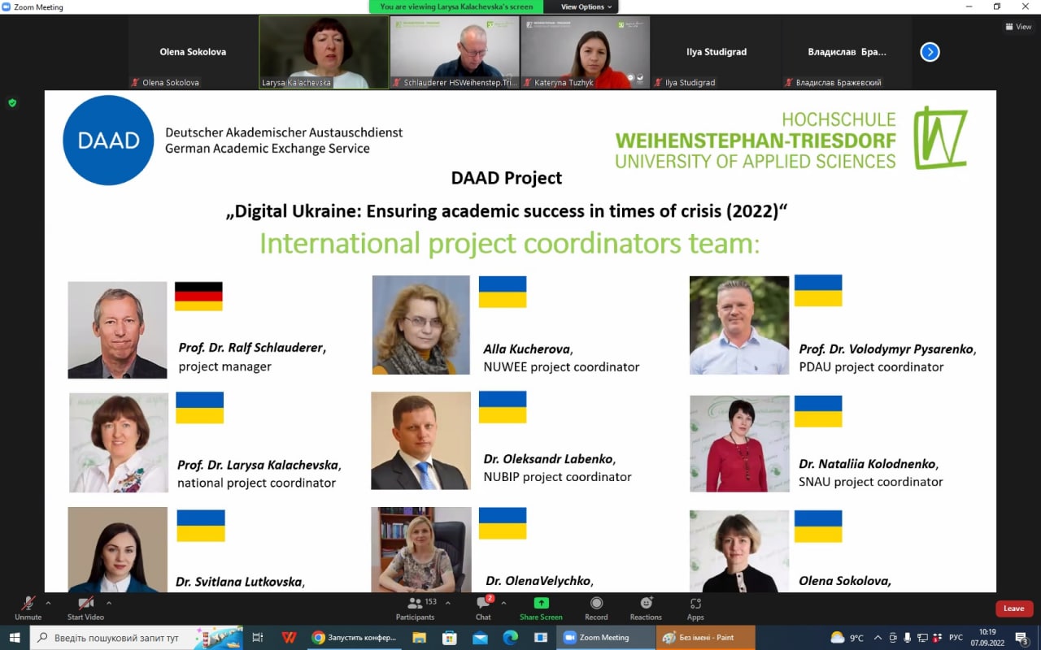Open the clock and calendar flyout

coord(987,638)
